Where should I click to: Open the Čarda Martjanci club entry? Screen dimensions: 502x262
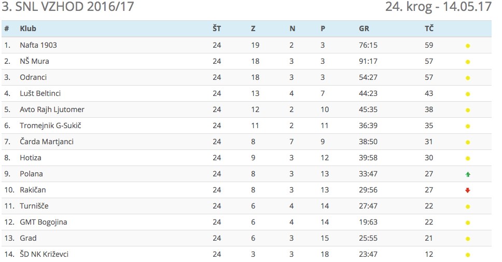[47, 142]
